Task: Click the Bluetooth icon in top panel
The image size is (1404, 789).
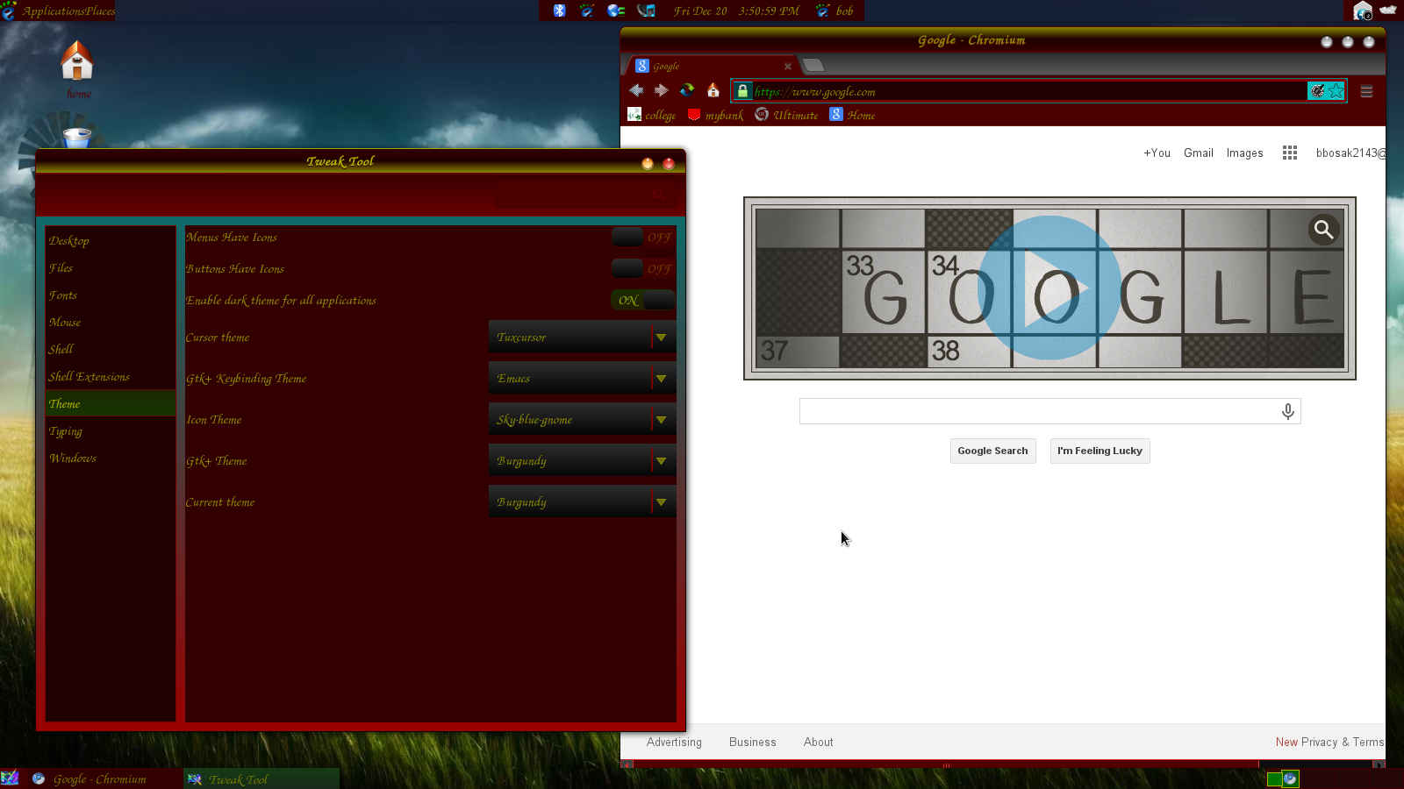Action: pyautogui.click(x=559, y=11)
